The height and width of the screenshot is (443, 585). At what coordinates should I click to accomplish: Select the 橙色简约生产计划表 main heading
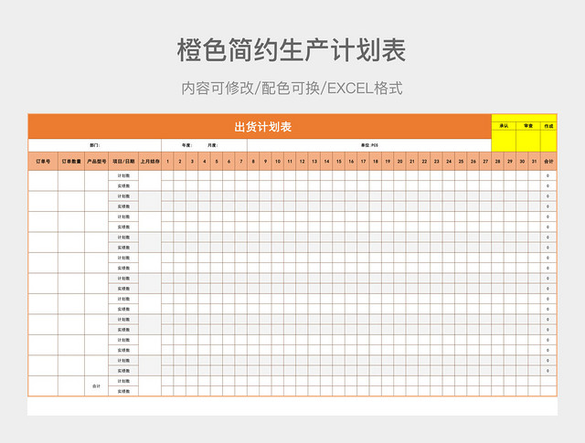coord(292,50)
